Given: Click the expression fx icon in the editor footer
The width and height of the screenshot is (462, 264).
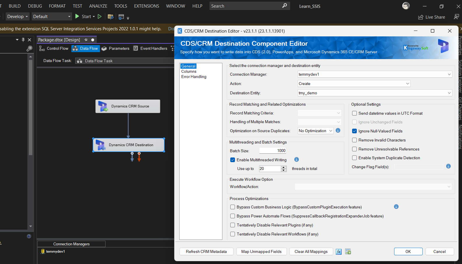Looking at the screenshot, I should pos(338,252).
